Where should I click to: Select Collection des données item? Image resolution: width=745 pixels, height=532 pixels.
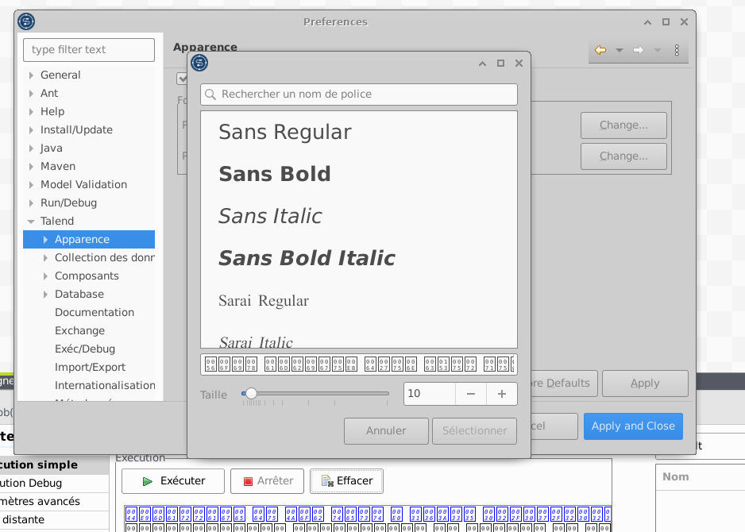click(105, 257)
